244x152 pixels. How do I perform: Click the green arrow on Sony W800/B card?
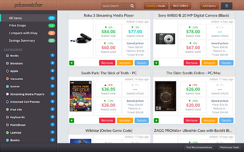click(x=156, y=63)
